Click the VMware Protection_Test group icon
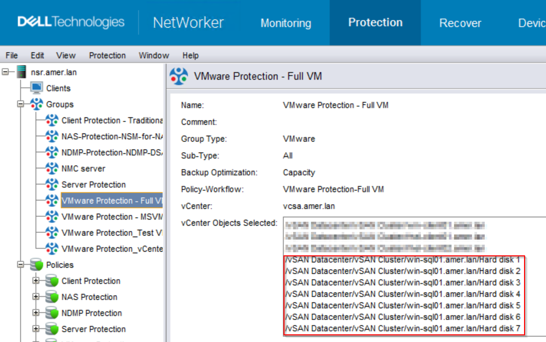The image size is (546, 342). click(x=52, y=232)
